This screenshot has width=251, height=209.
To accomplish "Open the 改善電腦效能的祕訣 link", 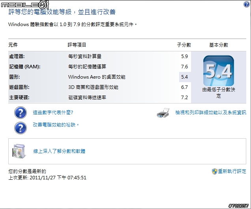I will (x=56, y=125).
